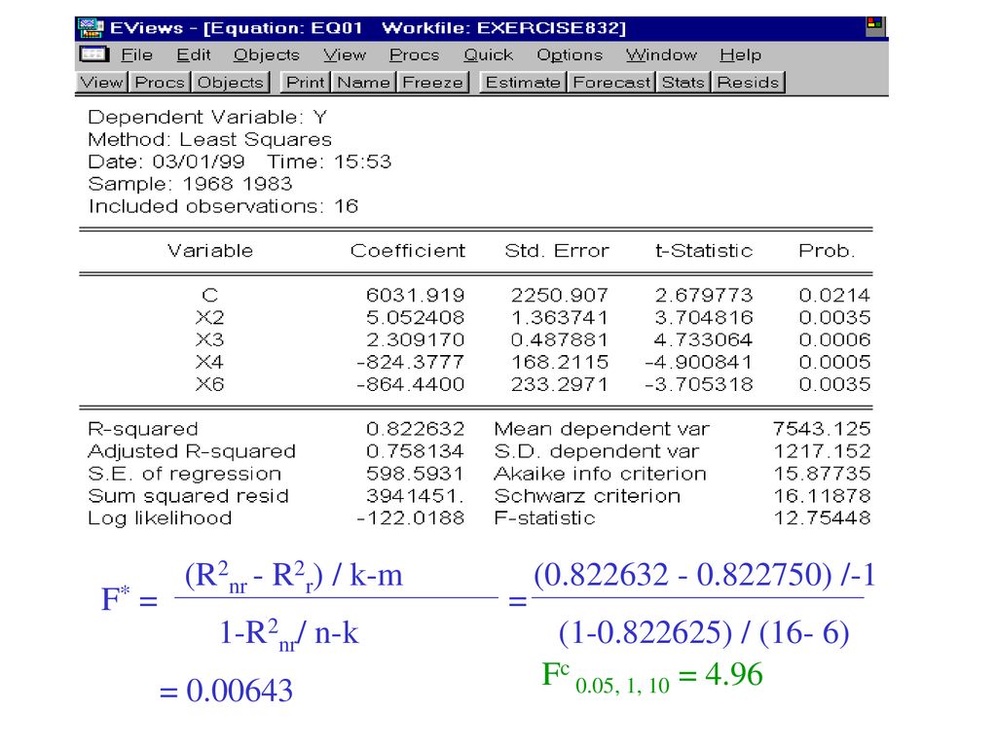Select variable row X6
Image resolution: width=997 pixels, height=747 pixels.
coord(475,384)
